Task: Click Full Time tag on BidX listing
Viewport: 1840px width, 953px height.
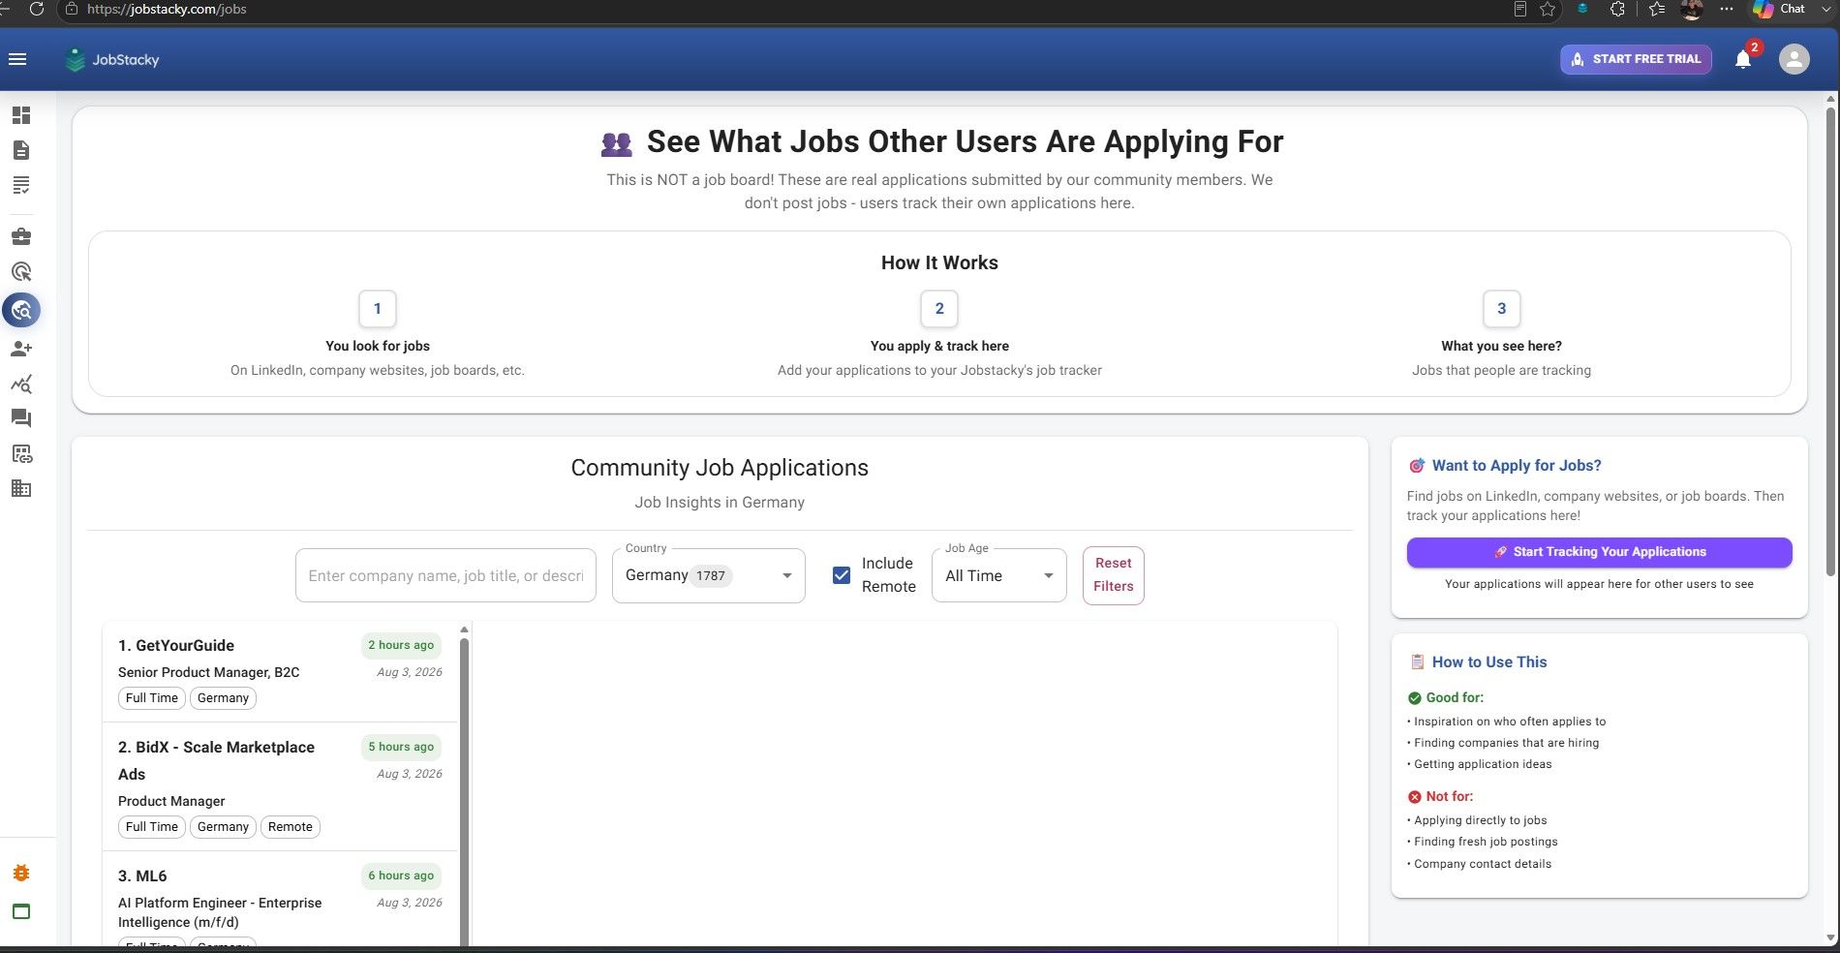Action: [x=152, y=827]
